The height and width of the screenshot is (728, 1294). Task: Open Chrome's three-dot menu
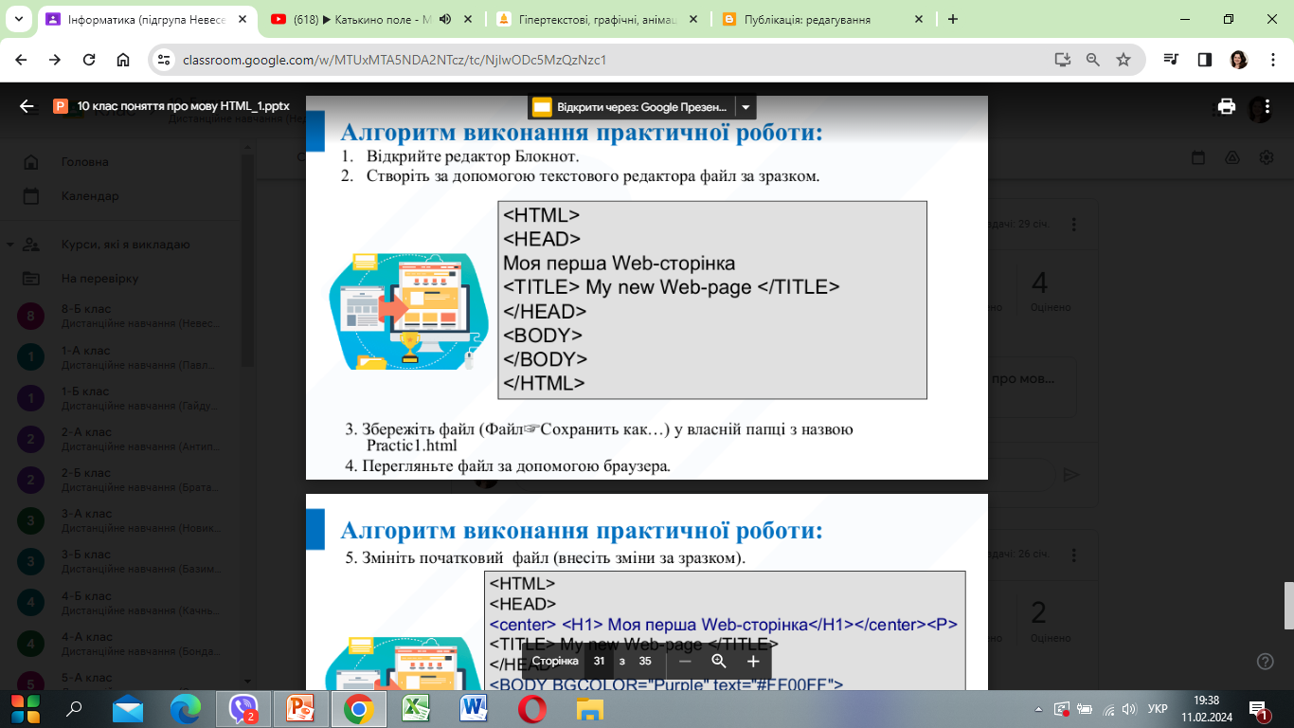coord(1271,60)
